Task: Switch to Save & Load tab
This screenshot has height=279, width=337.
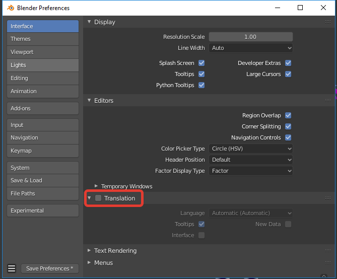Action: tap(43, 180)
